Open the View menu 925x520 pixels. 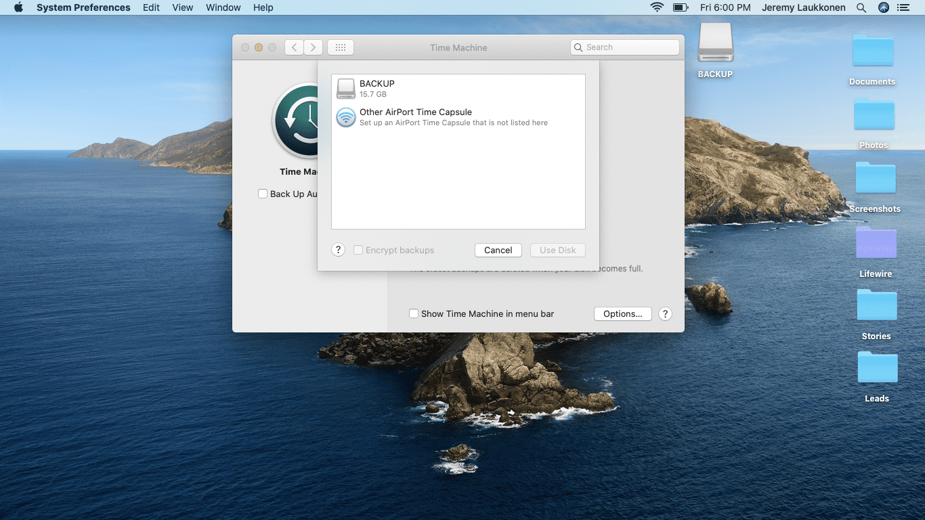183,7
